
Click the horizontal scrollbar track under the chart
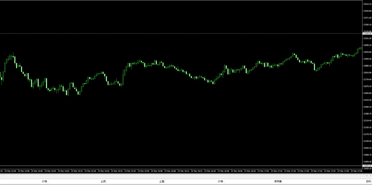pyautogui.click(x=182, y=175)
